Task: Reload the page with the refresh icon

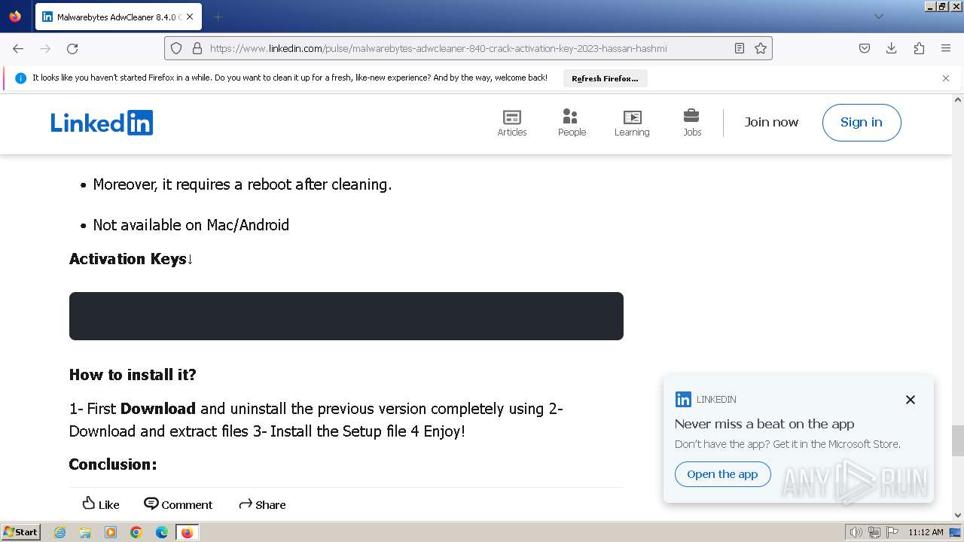Action: [72, 48]
